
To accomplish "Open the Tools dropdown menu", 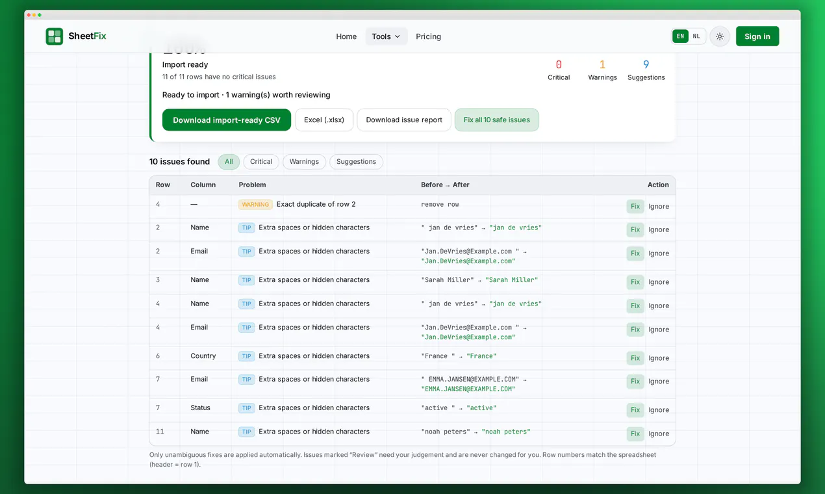I will tap(386, 36).
